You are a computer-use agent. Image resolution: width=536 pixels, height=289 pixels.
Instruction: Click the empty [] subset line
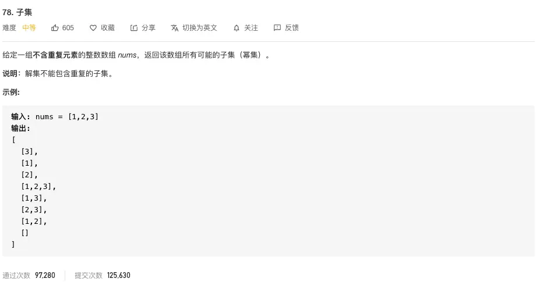tap(25, 233)
